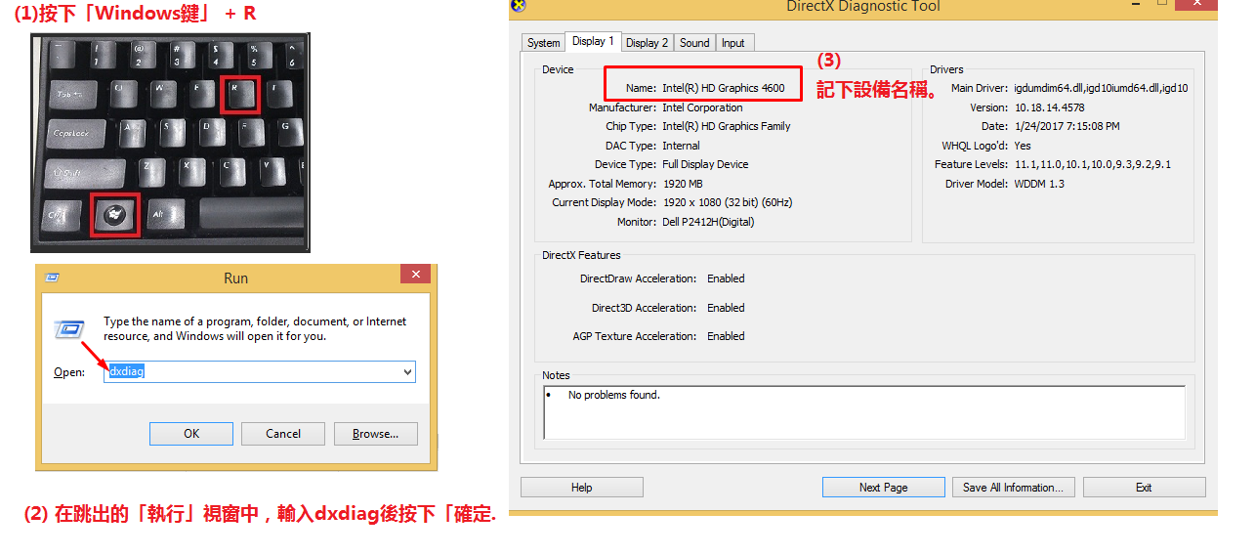Image resolution: width=1255 pixels, height=556 pixels.
Task: Click the Run program icon in dialog
Action: [x=69, y=329]
